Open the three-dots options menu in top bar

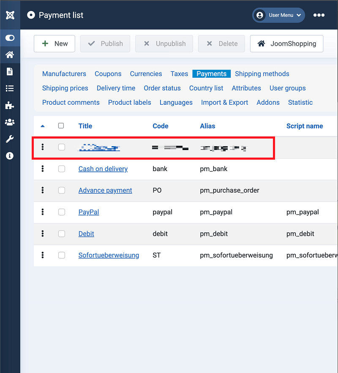(319, 15)
